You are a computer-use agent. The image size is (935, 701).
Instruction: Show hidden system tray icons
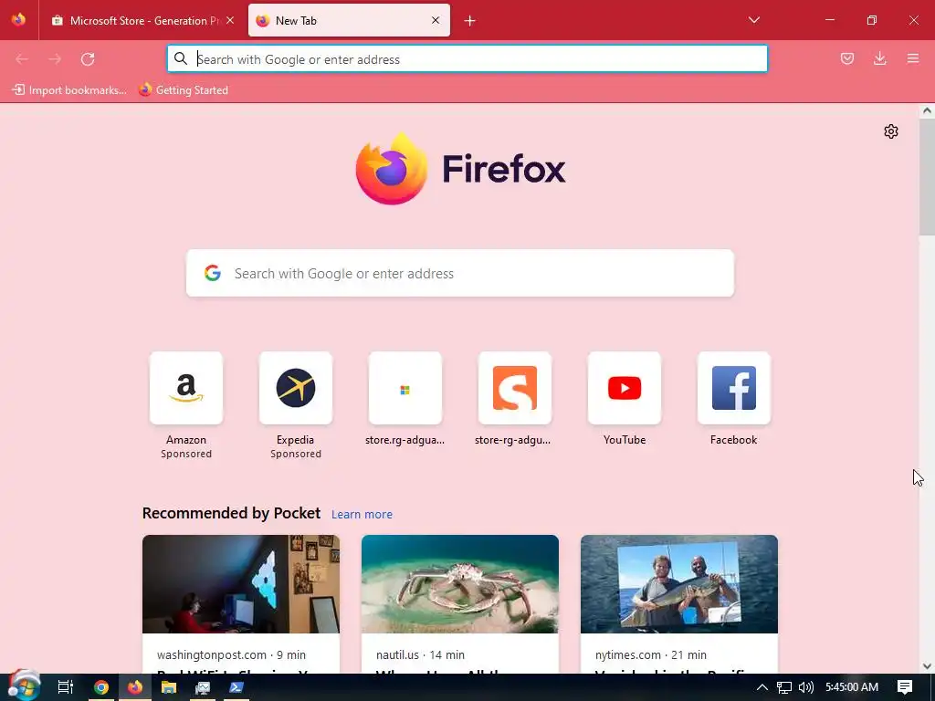click(x=762, y=687)
